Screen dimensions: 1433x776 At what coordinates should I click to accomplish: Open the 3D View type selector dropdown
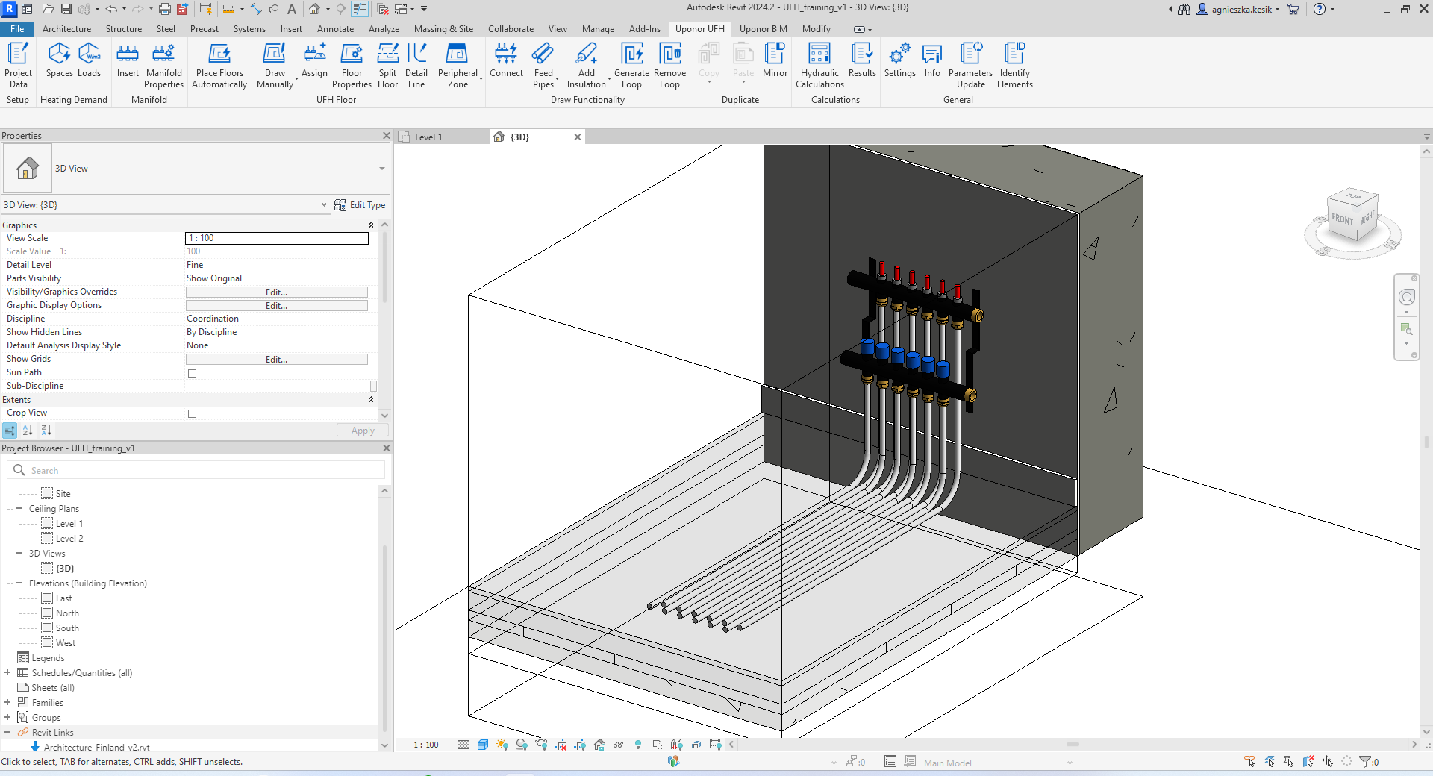click(381, 169)
